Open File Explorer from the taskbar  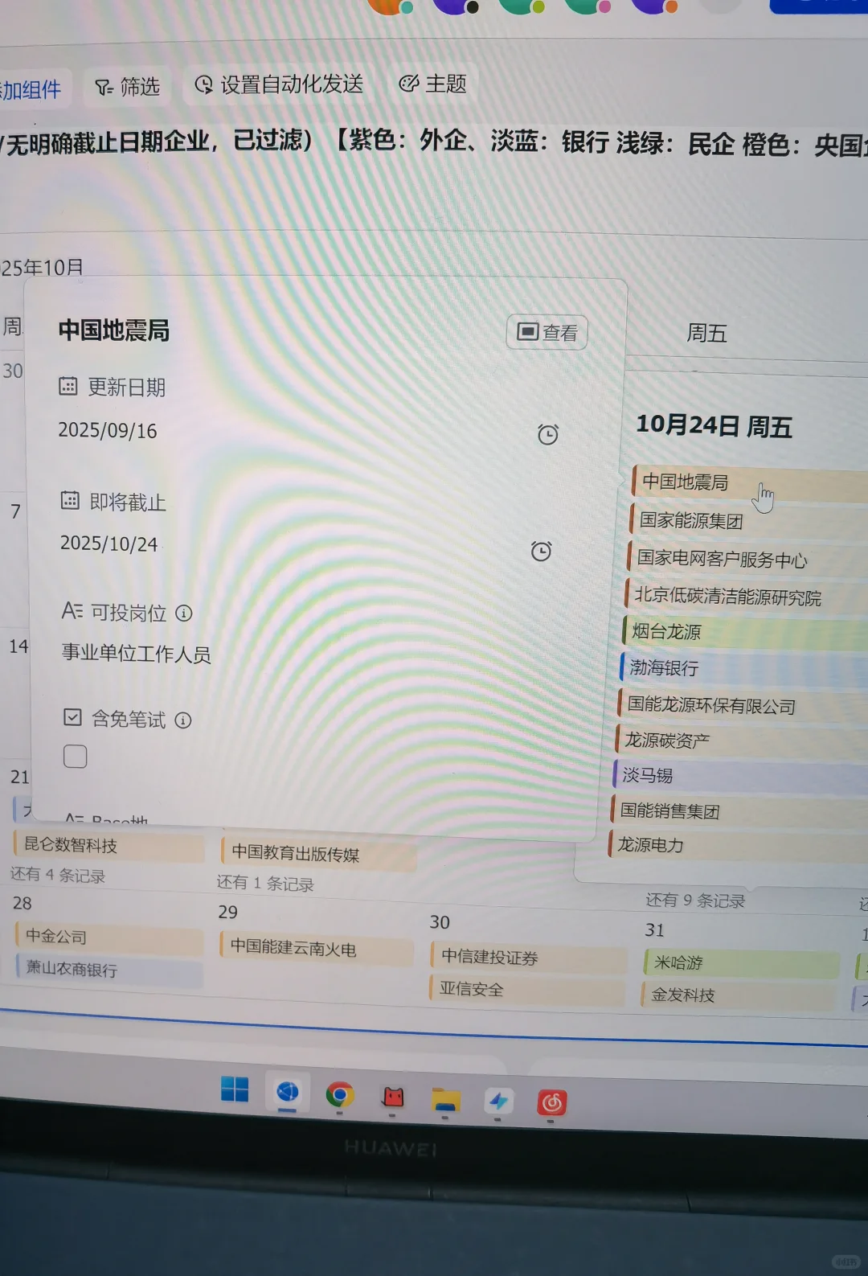click(445, 1099)
